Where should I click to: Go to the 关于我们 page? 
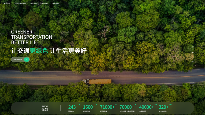click(34, 4)
